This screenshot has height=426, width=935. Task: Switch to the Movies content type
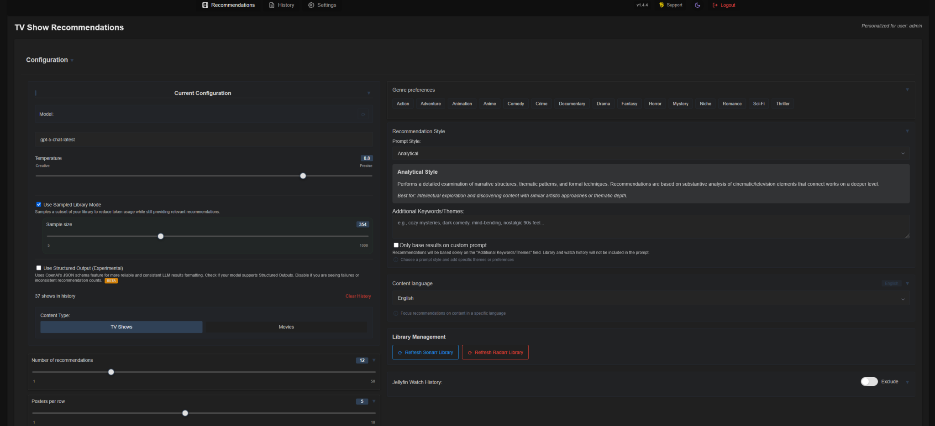pos(286,327)
